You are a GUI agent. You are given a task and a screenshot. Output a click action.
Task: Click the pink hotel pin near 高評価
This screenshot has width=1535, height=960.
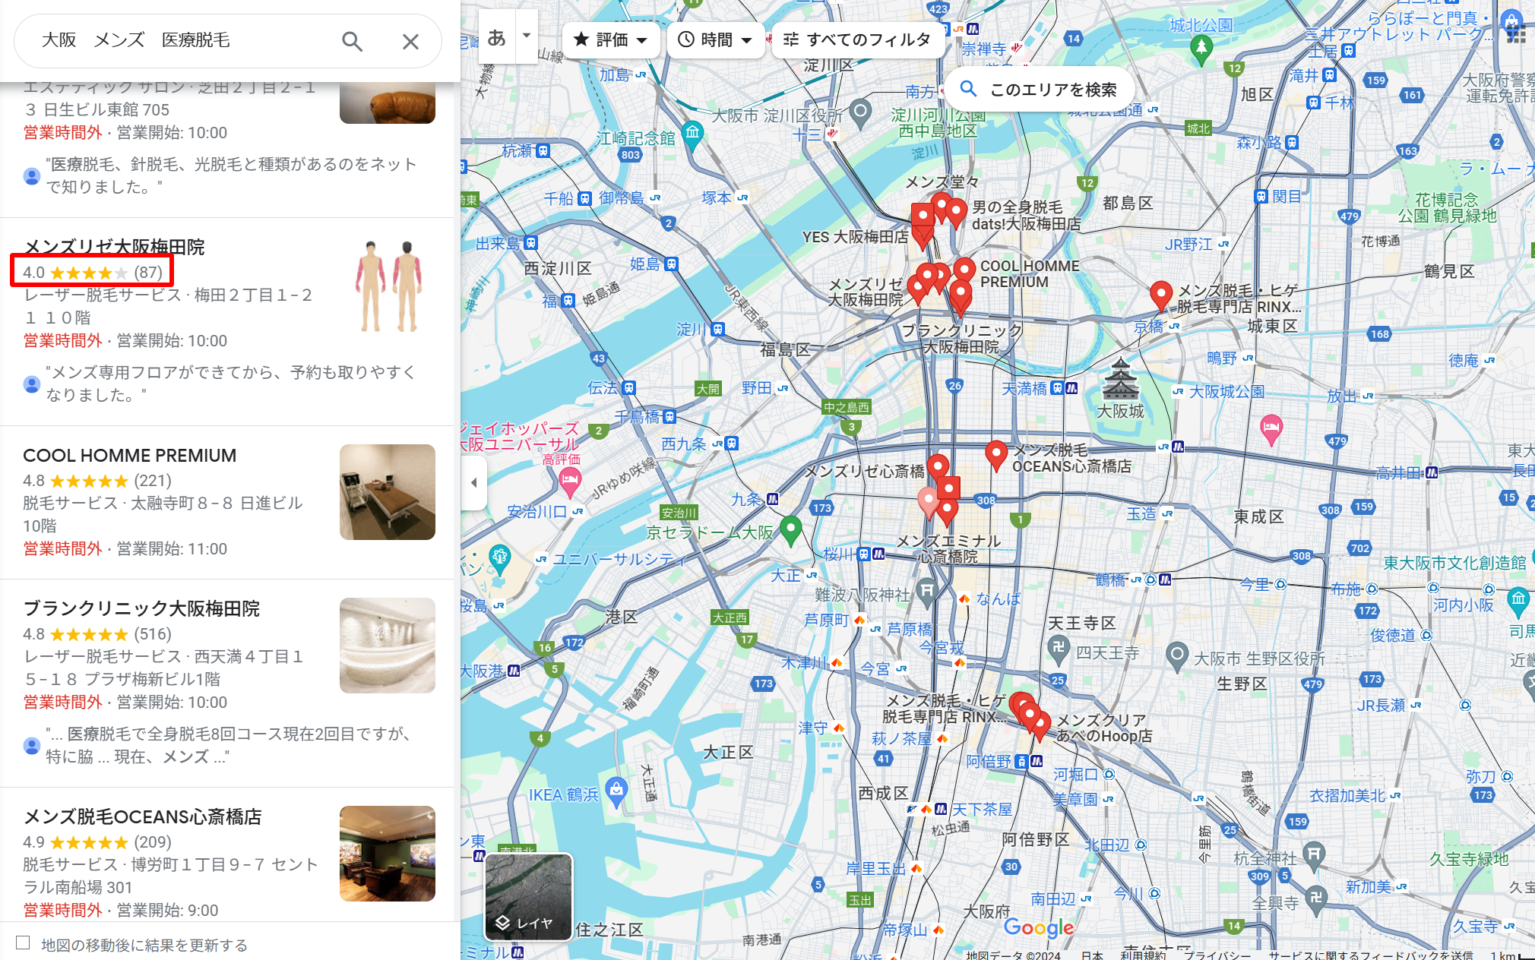click(x=570, y=480)
